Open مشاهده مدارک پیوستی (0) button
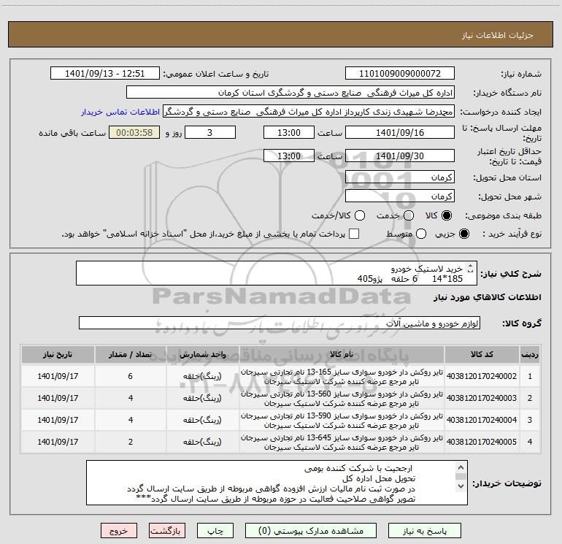This screenshot has height=544, width=562. [311, 531]
